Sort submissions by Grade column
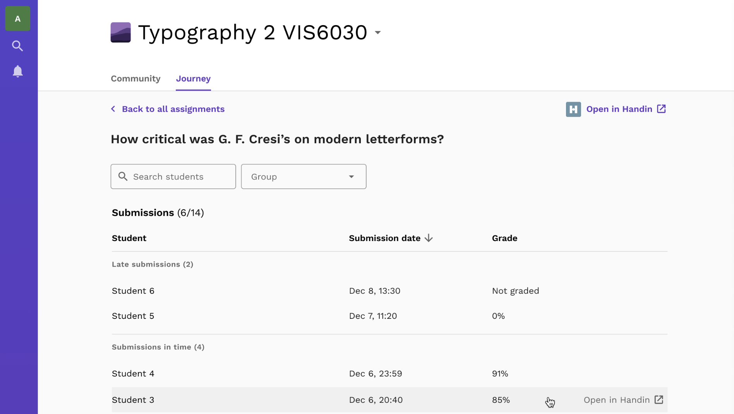Image resolution: width=734 pixels, height=414 pixels. pyautogui.click(x=504, y=238)
